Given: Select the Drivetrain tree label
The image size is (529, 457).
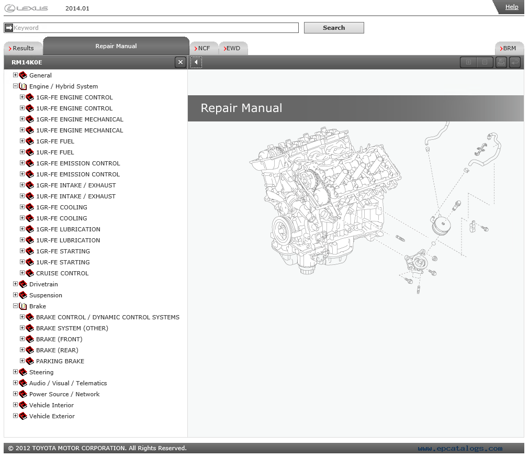Looking at the screenshot, I should click(43, 284).
